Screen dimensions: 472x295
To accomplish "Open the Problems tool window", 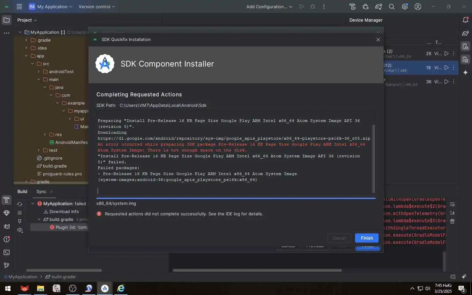I will coord(6,239).
